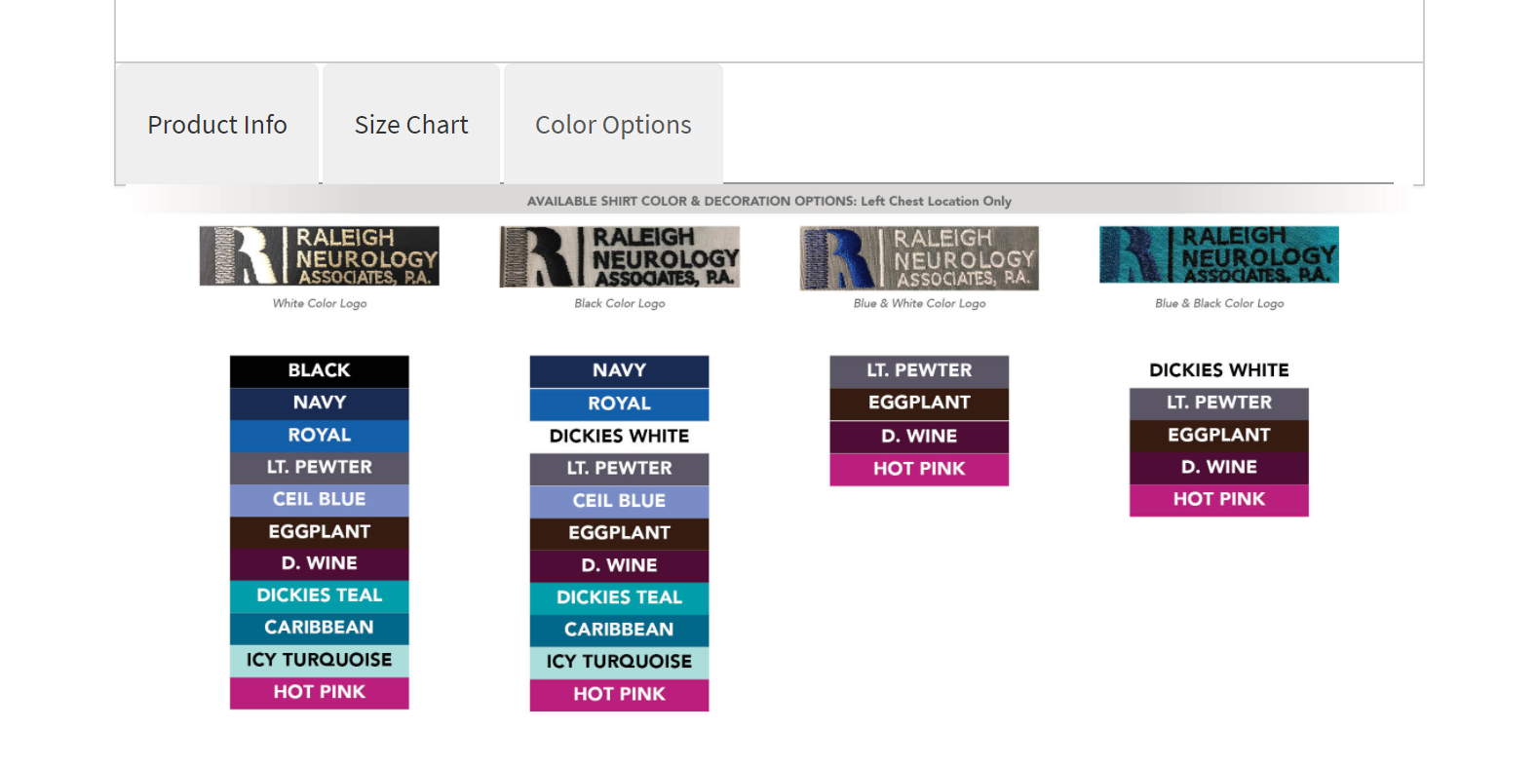Choose ROYAL swatch in the Black Logo column

(620, 404)
